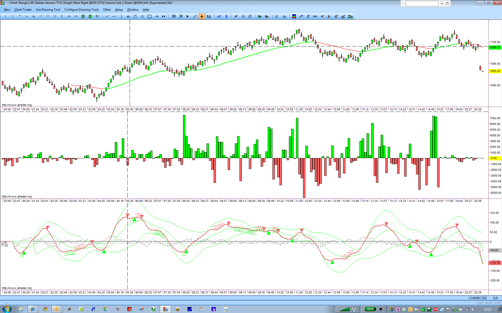Select the rectangle drawing tool
Screen dimensions: 502x313
click(150, 16)
